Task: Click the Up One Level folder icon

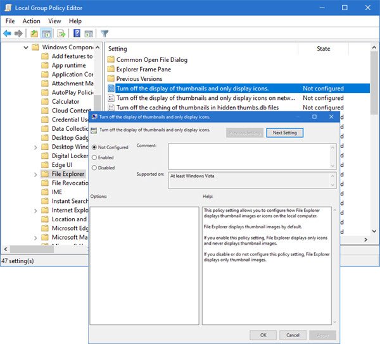Action: pos(34,34)
